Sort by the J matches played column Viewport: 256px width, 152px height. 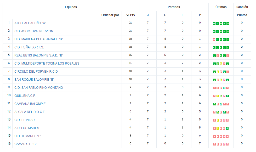pyautogui.click(x=148, y=15)
